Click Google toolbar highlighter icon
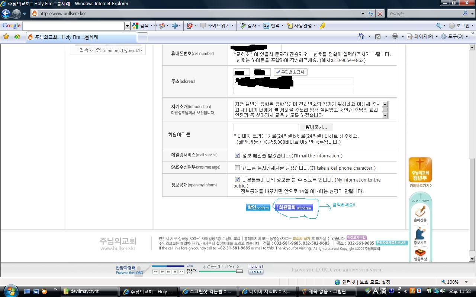 click(x=322, y=25)
